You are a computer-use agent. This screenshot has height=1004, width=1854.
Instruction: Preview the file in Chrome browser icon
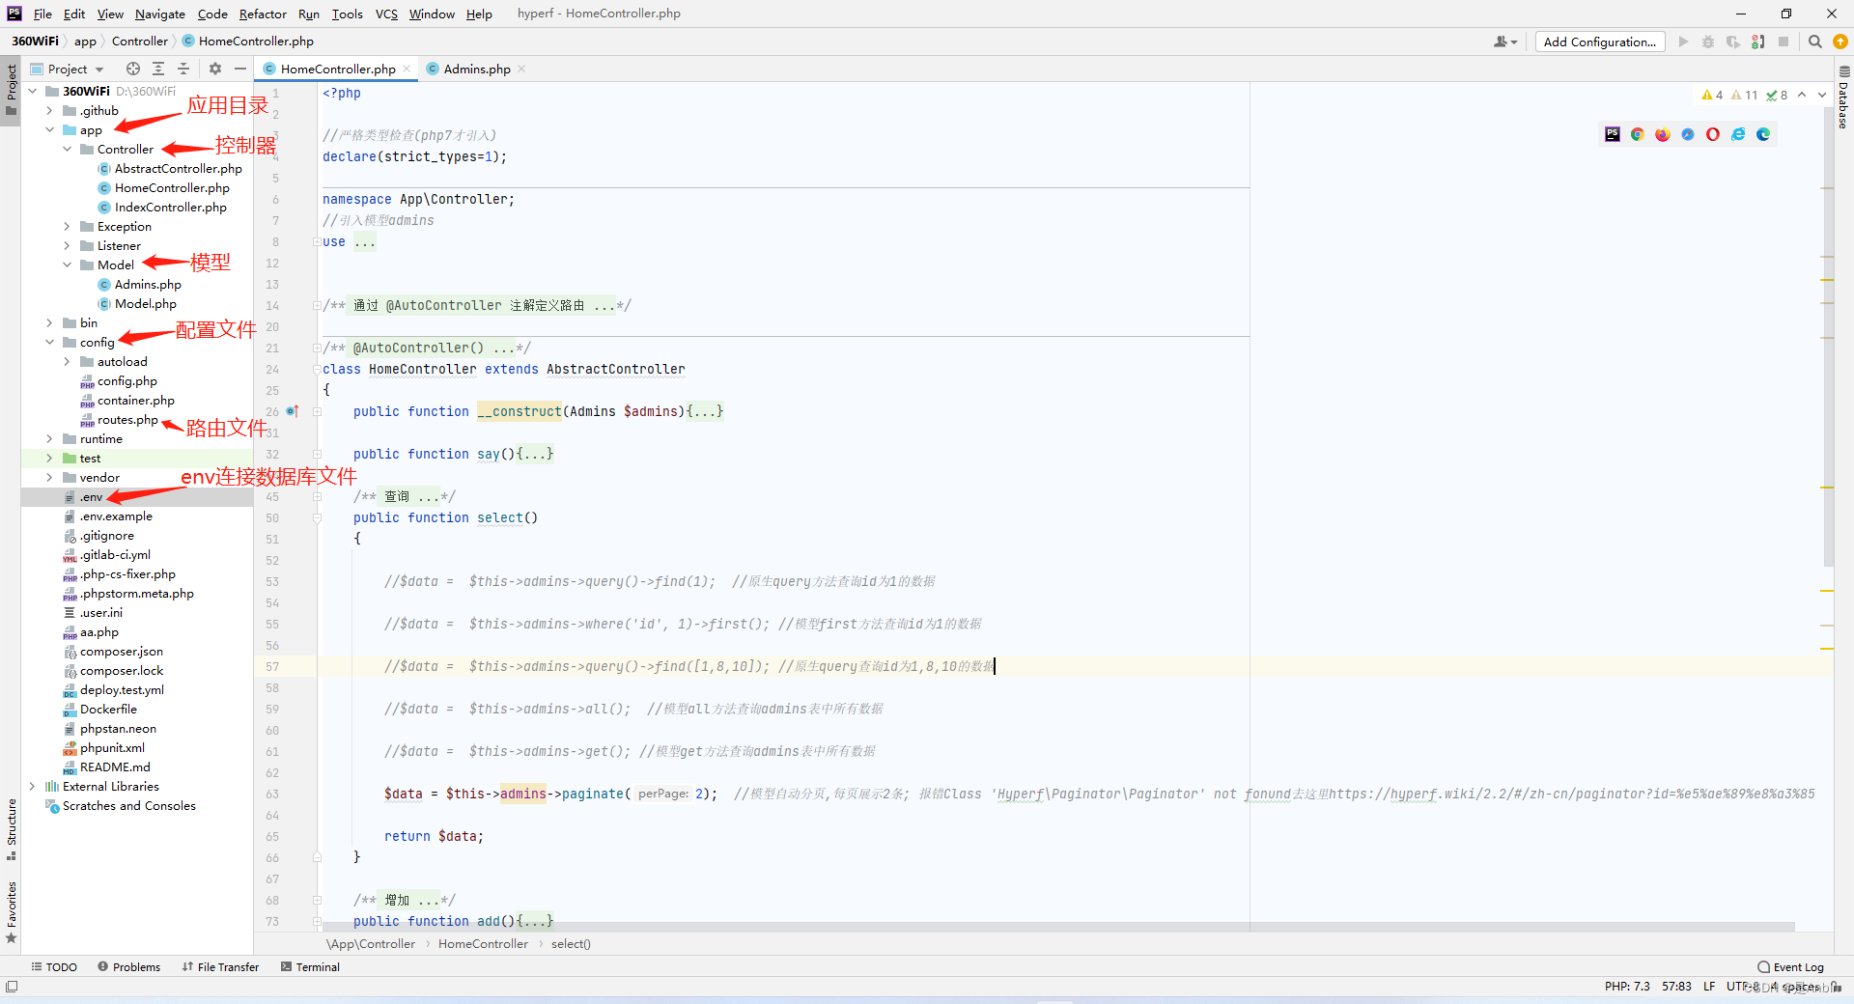click(1637, 134)
